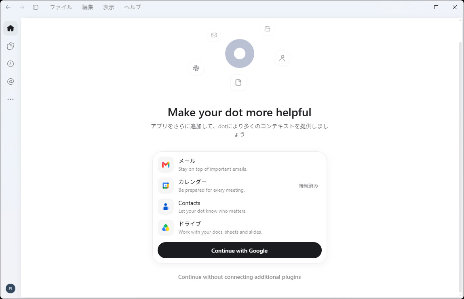
Task: Click the Contacts person icon
Action: click(166, 207)
